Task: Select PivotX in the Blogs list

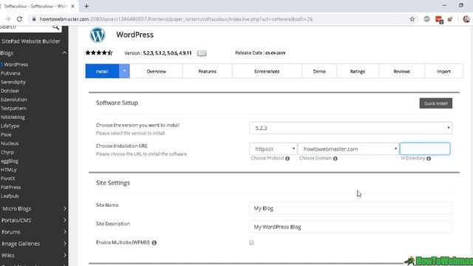Action: click(x=8, y=179)
